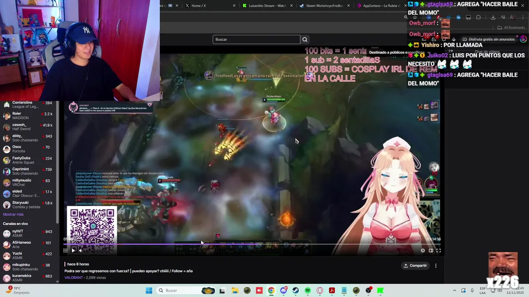Image resolution: width=529 pixels, height=297 pixels.
Task: Click the Windows taskbar Buscar search box
Action: [x=186, y=290]
